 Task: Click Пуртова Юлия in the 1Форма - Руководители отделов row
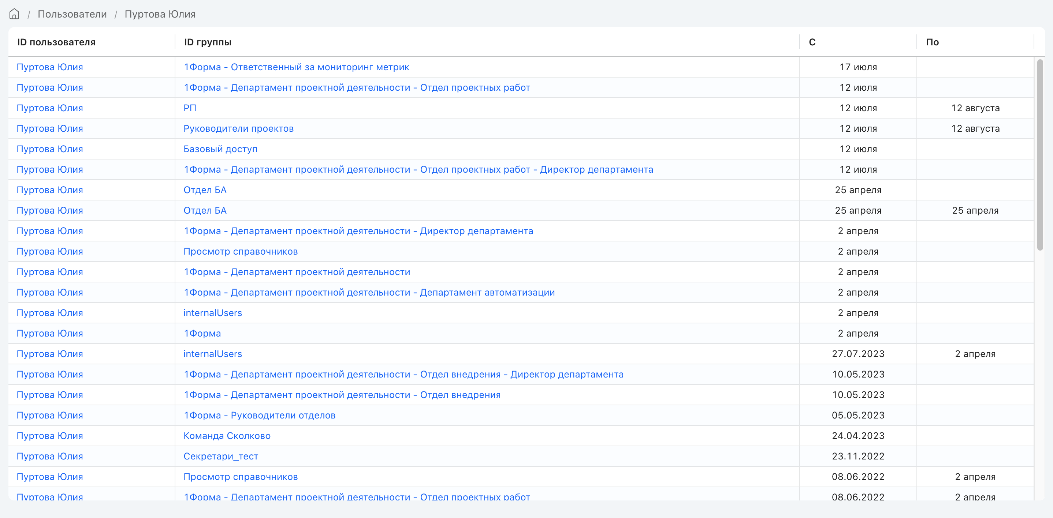click(49, 415)
